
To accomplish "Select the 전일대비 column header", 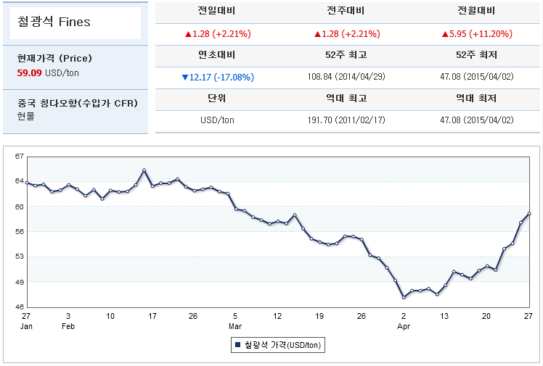I will 216,11.
